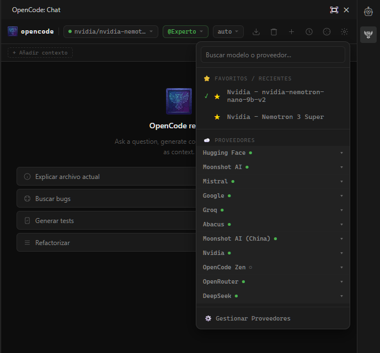Expand OpenRouter provider list

(x=273, y=281)
